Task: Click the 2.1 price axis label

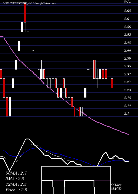Action: 126,114
